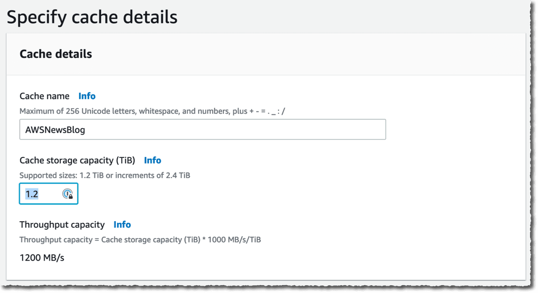Image resolution: width=538 pixels, height=293 pixels.
Task: Click the highlighted 1.2 value
Action: coord(31,194)
